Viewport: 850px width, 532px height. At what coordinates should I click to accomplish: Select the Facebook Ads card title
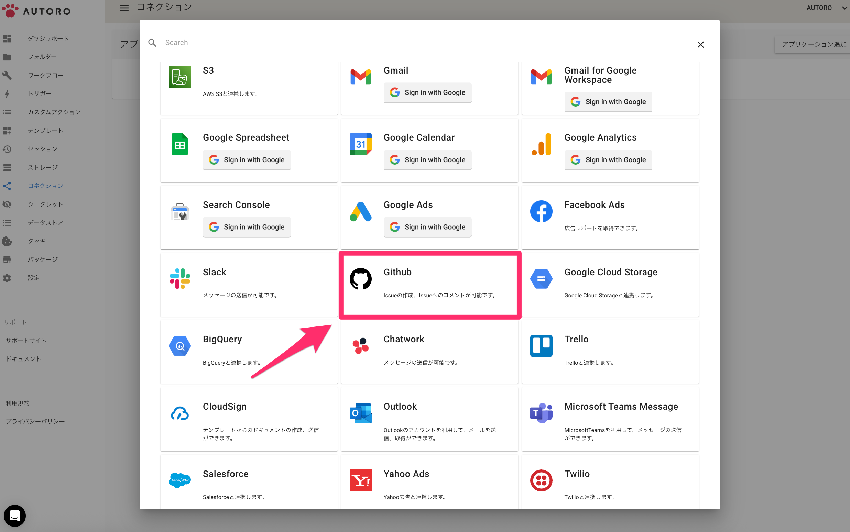594,205
